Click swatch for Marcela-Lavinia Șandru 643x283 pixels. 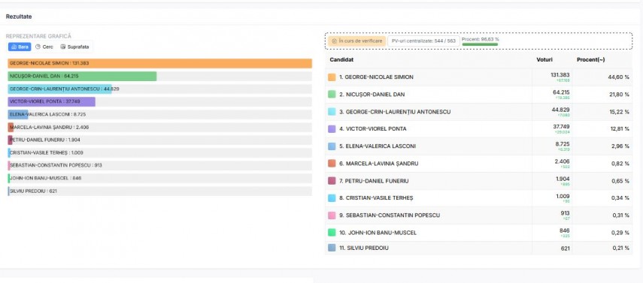332,164
